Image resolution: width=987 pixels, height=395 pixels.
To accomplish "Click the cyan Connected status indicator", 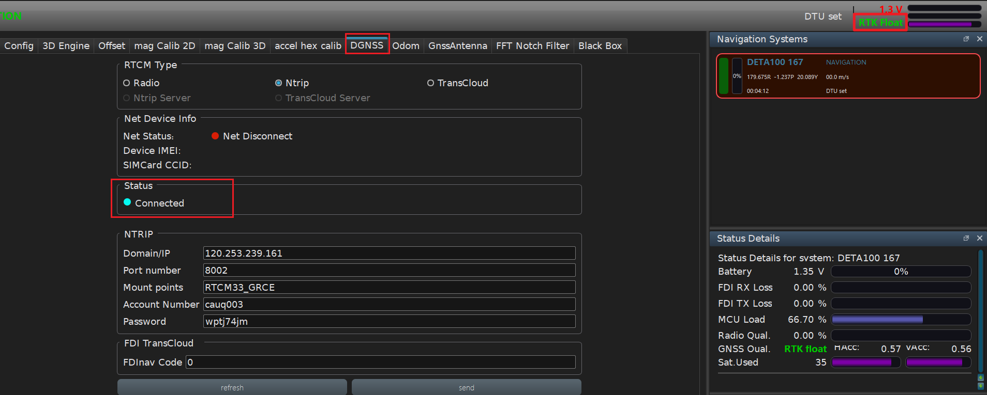I will [x=127, y=202].
